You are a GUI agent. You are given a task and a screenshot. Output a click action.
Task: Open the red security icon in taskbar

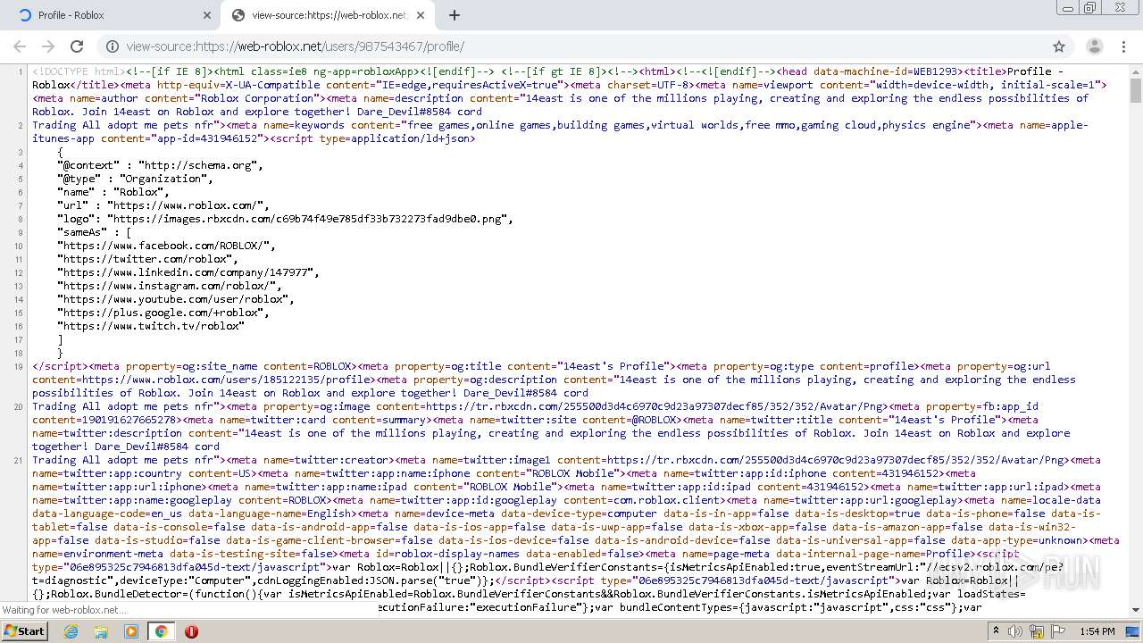(191, 631)
